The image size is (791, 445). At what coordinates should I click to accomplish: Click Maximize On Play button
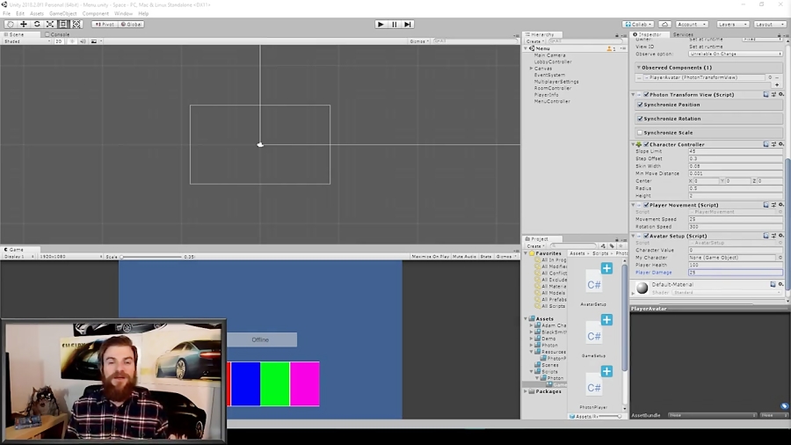coord(431,256)
